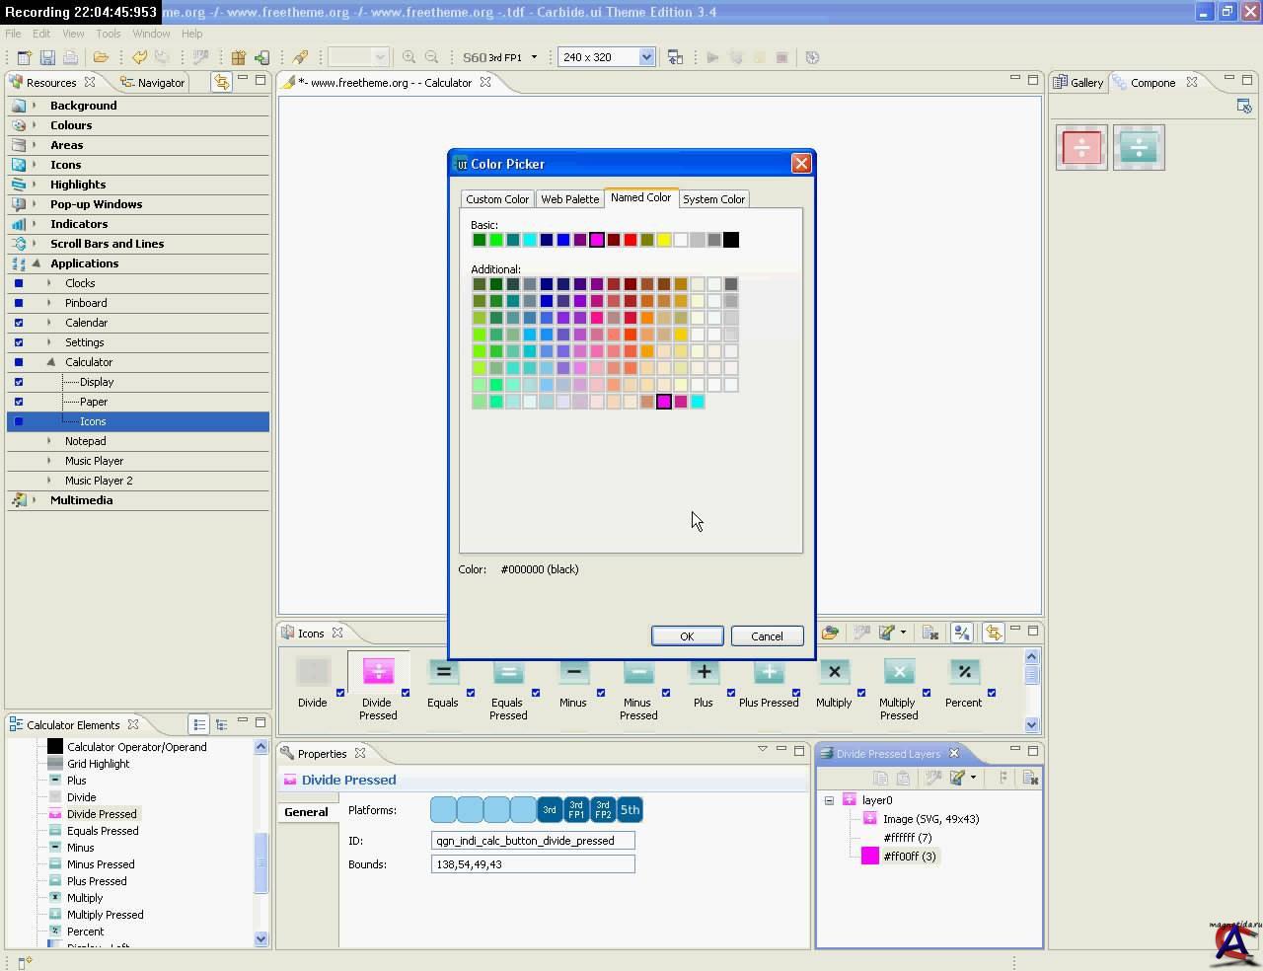This screenshot has height=971, width=1263.
Task: Switch to the Web Palette tab
Action: 569,199
